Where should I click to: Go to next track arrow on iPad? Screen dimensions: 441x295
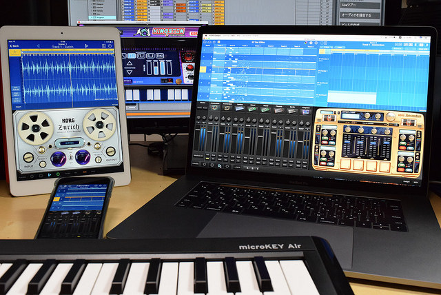coord(86,45)
